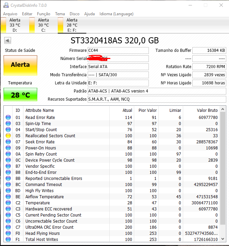Click the blue status icon for Vendor Specific
The image size is (229, 246).
[8, 166]
